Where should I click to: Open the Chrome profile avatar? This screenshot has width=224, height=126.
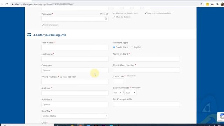[x=222, y=4]
